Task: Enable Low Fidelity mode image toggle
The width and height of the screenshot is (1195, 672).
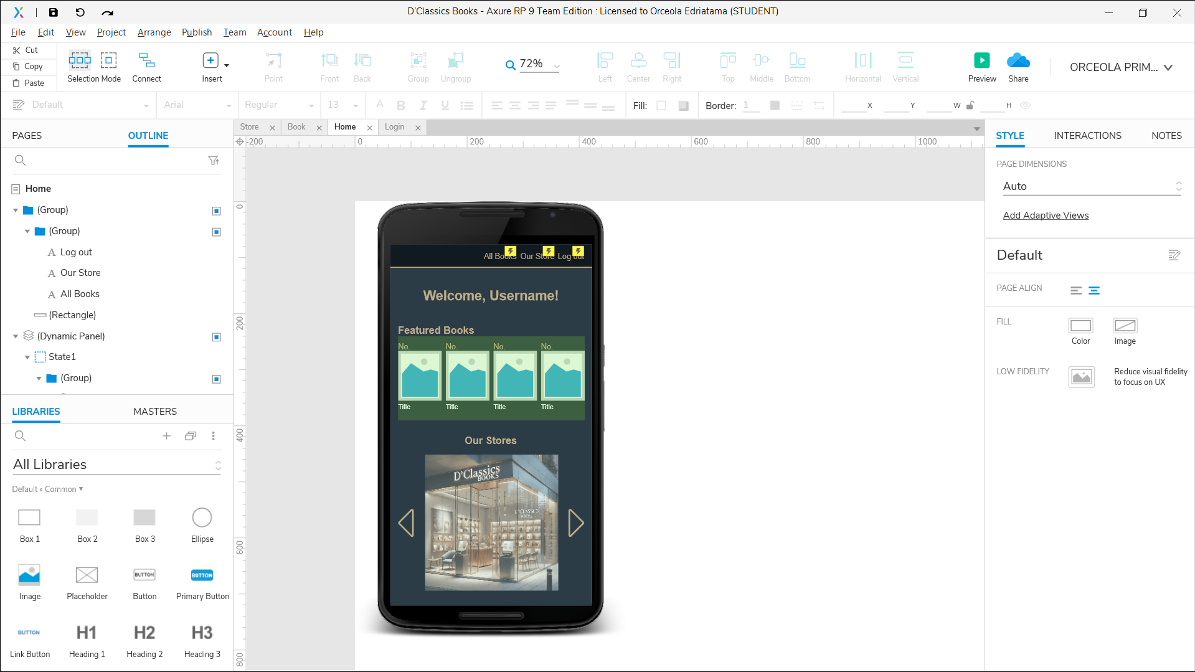Action: 1081,377
